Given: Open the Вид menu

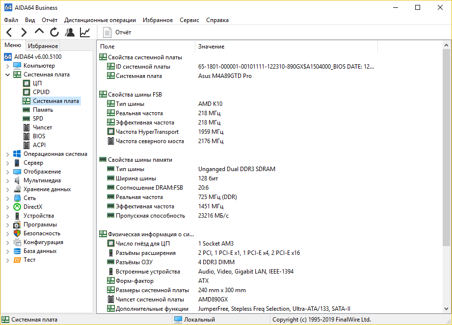Looking at the screenshot, I should (x=29, y=20).
